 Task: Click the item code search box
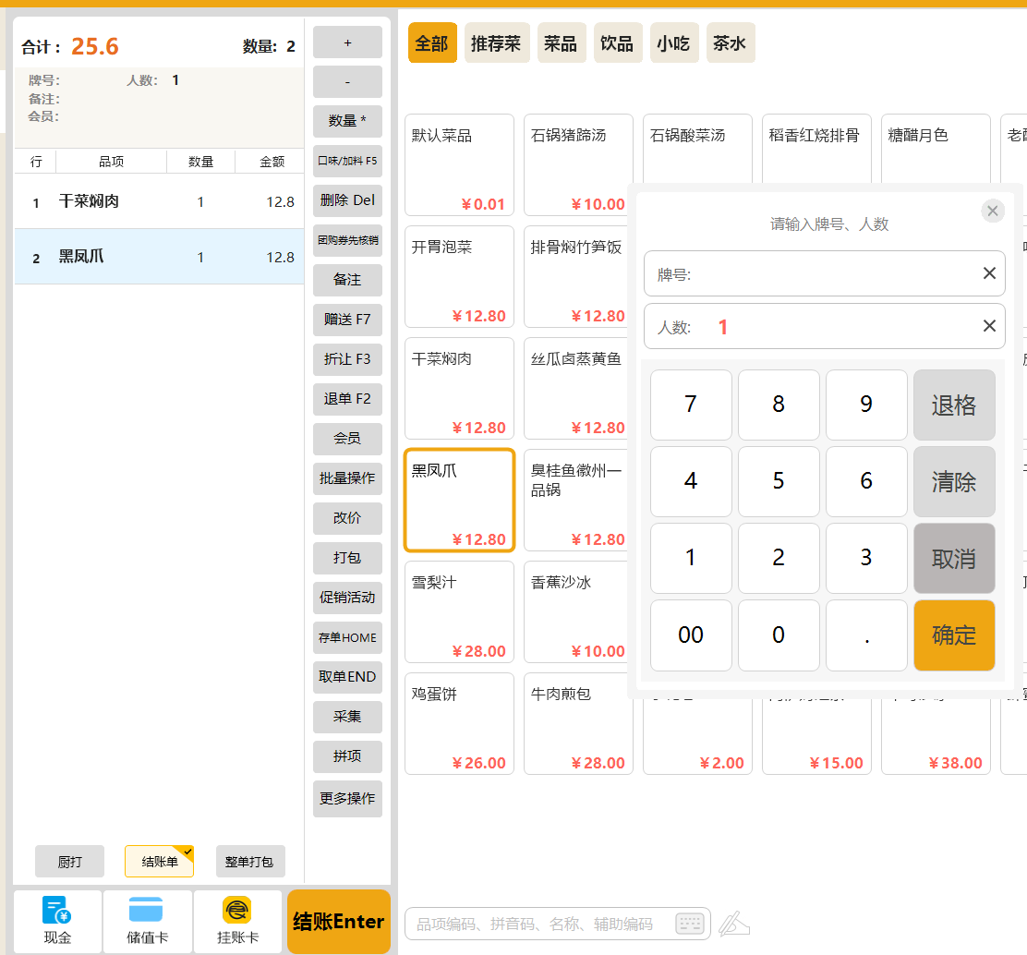558,924
